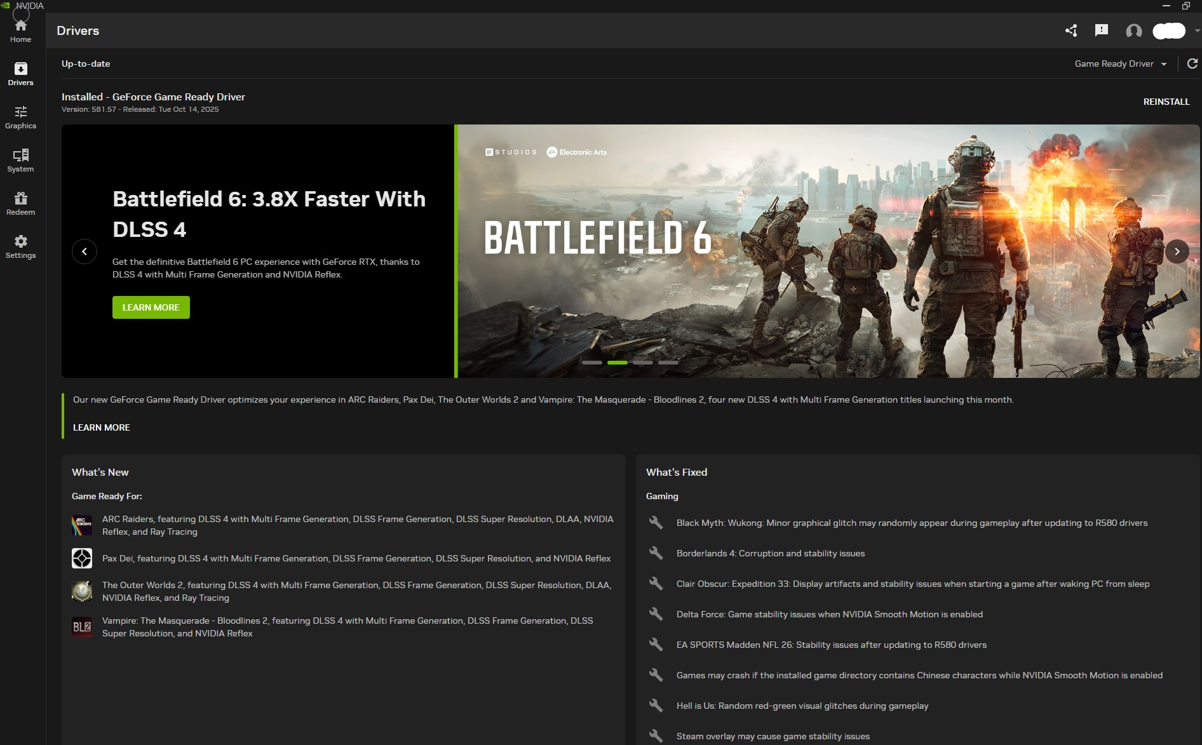Select the fourth carousel indicator
The image size is (1202, 745).
tap(668, 363)
